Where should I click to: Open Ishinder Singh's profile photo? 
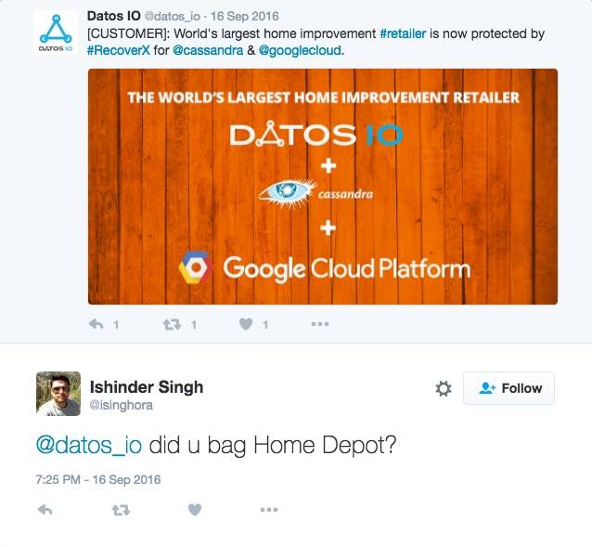click(x=58, y=393)
